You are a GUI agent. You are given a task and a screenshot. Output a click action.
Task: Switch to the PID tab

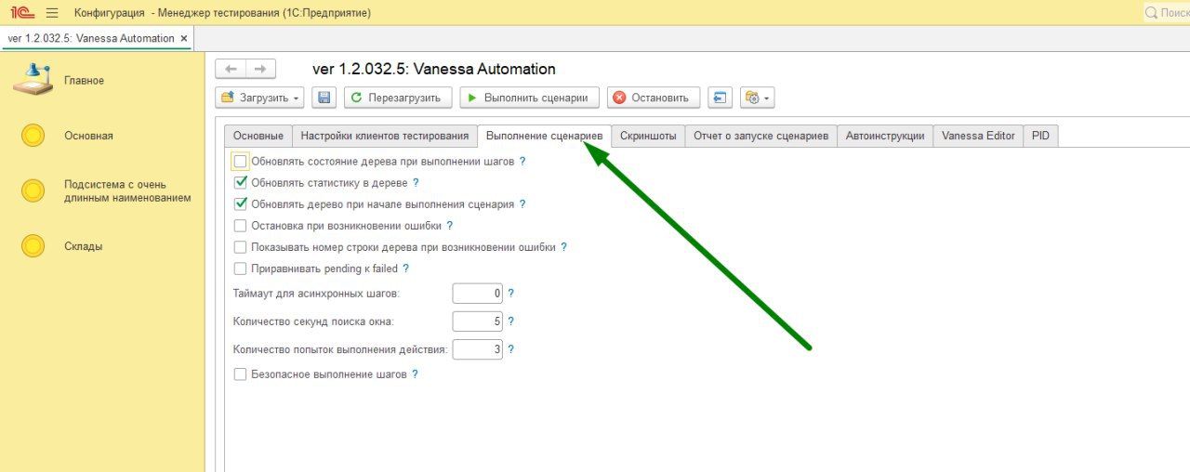[1040, 136]
